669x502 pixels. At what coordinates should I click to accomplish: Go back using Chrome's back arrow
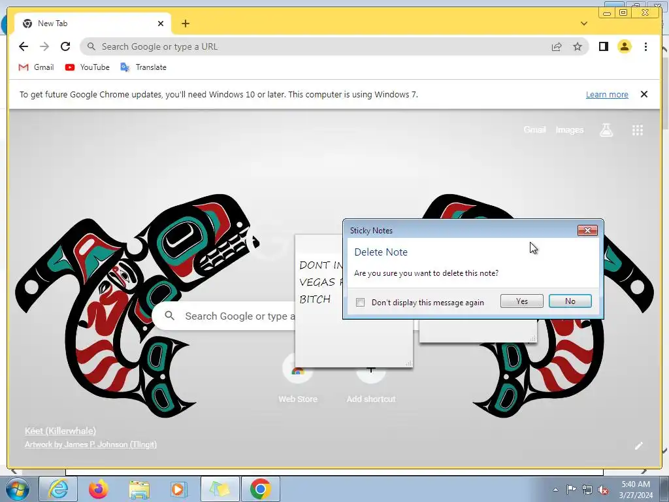click(x=24, y=46)
